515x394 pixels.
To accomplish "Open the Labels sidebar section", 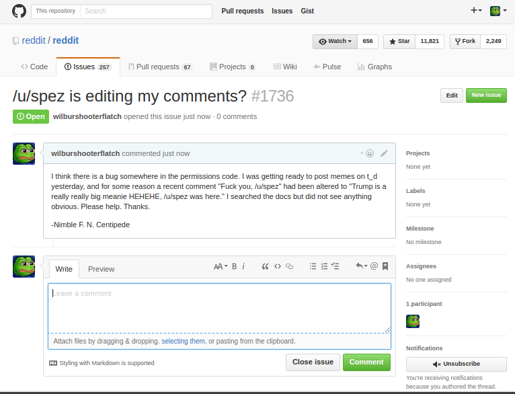I will click(x=415, y=191).
